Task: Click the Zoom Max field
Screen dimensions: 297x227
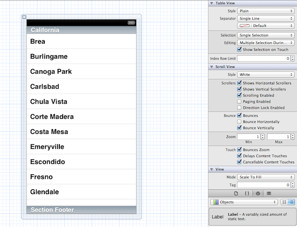Action: pos(279,137)
